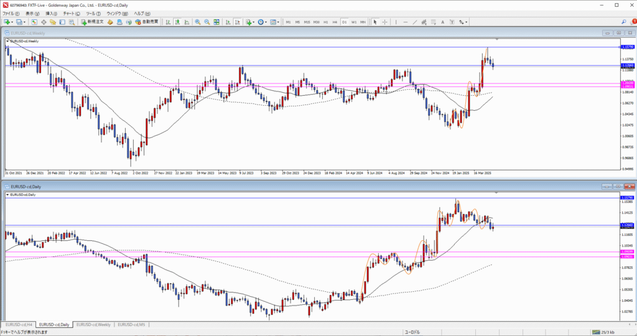Maximize the weekly chart sub-window
This screenshot has height=336, width=637.
click(619, 33)
